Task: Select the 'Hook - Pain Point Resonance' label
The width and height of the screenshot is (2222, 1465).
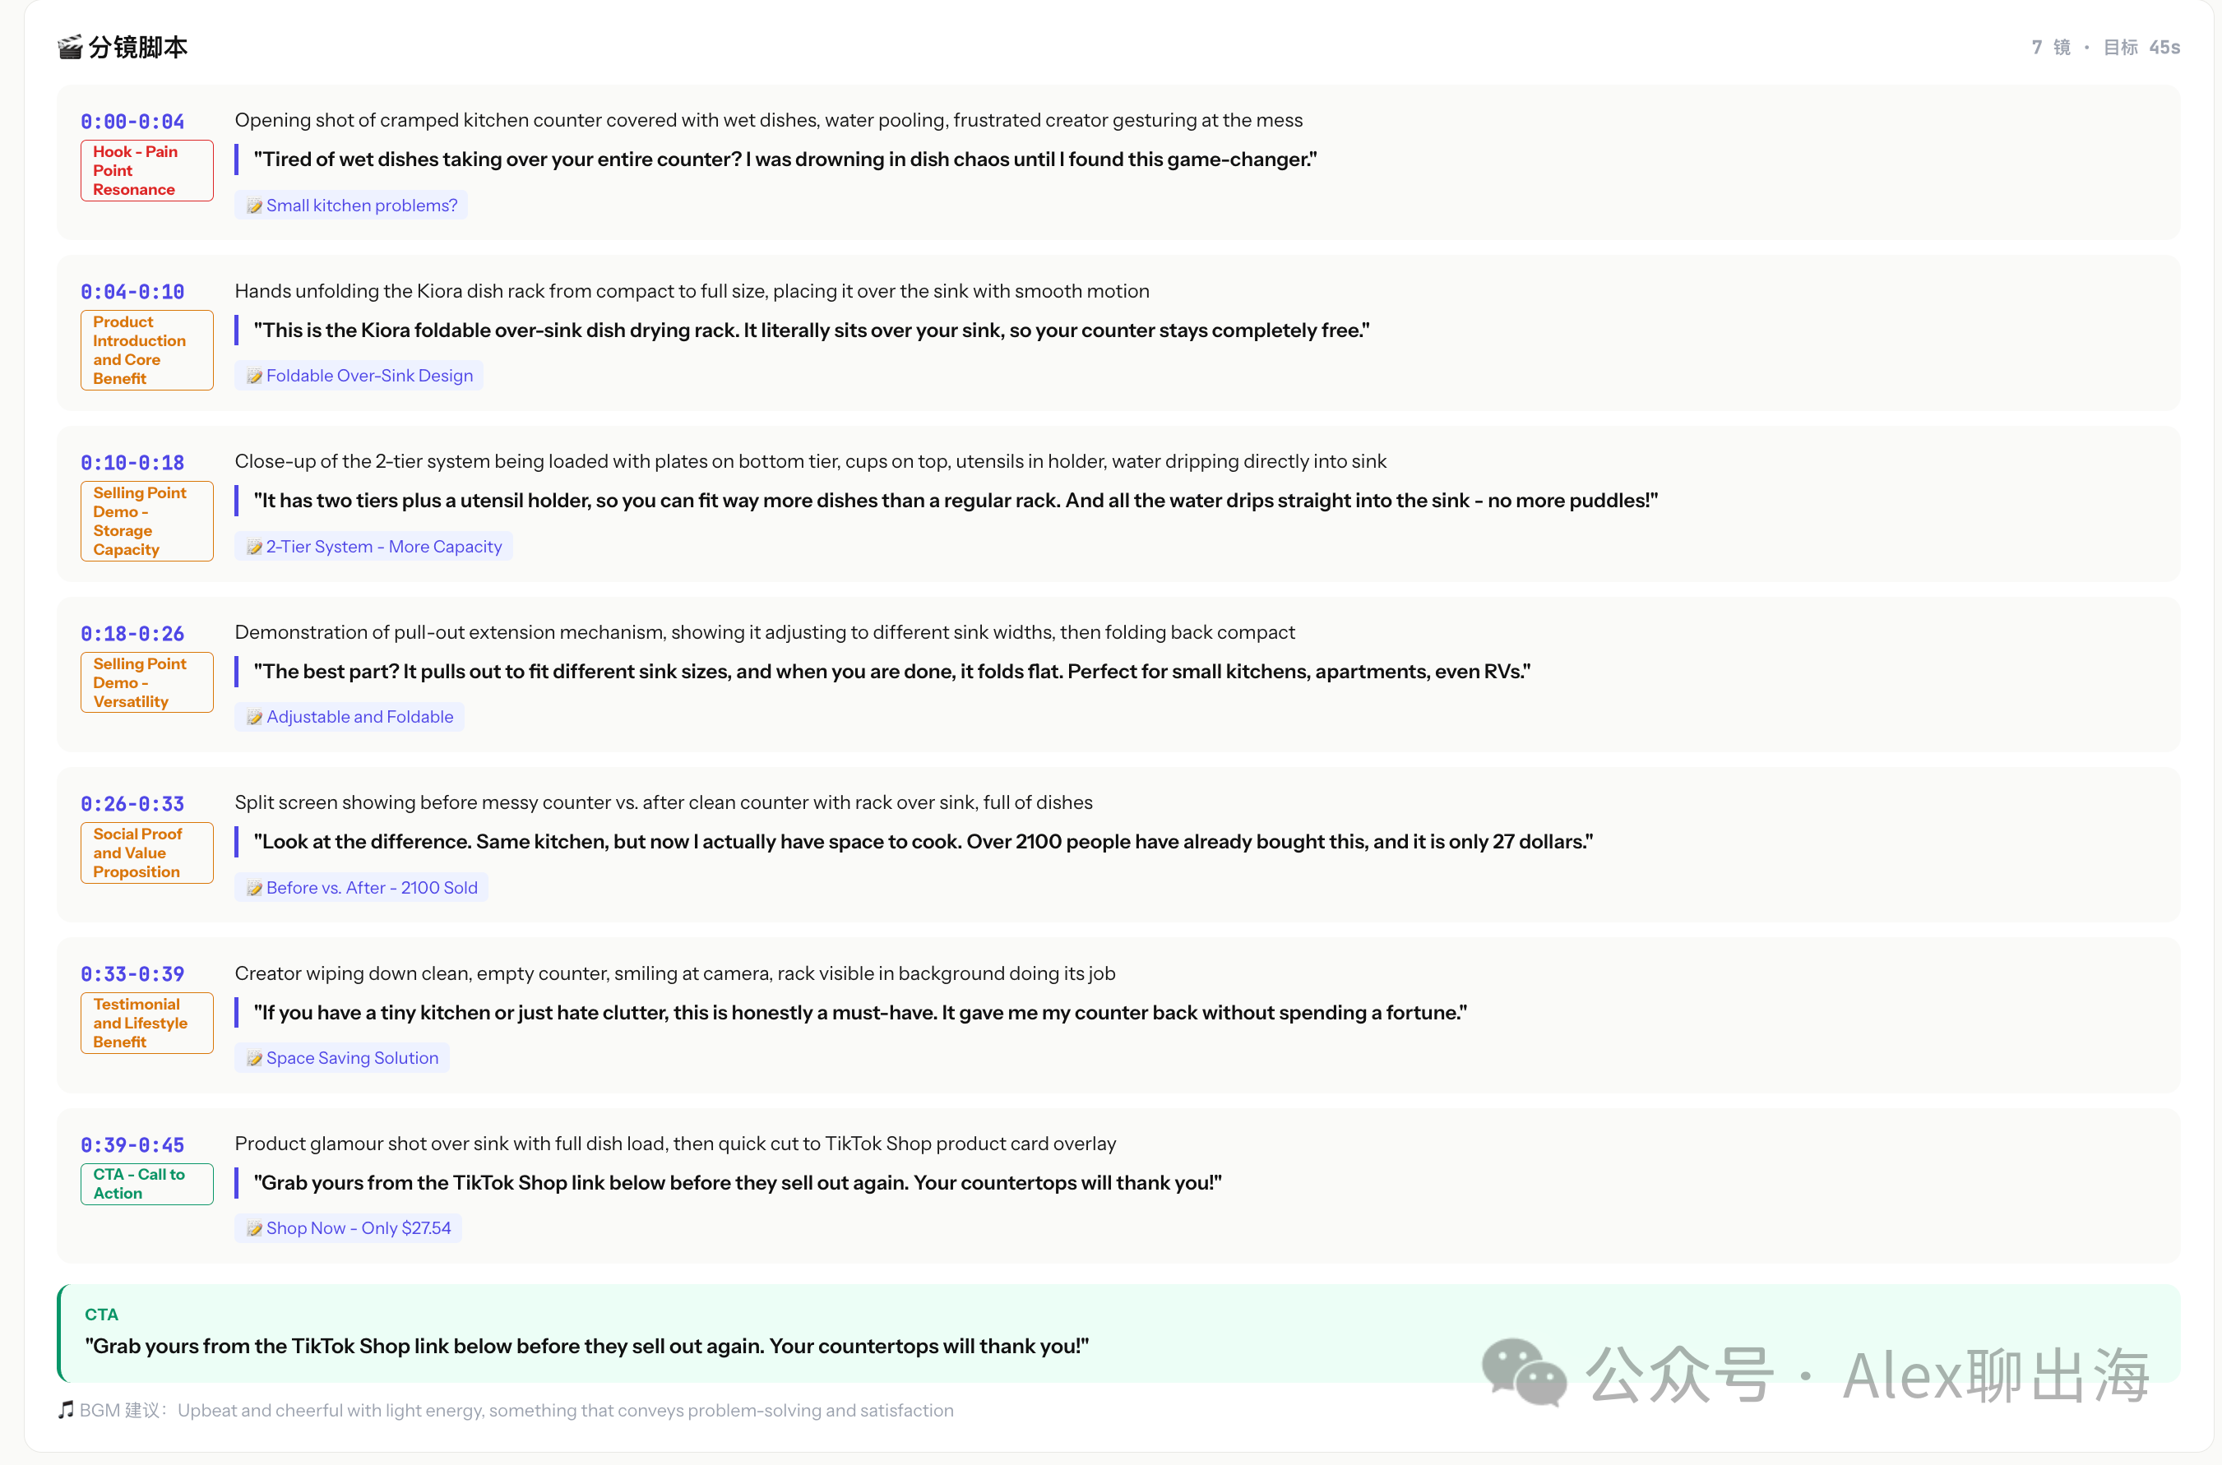Action: [x=146, y=170]
